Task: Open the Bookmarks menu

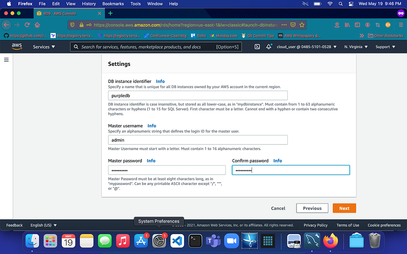Action: [113, 4]
